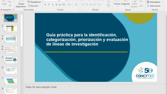167x94 pixels.
Task: Toggle strikethrough (abc) formatting
Action: tap(60, 4)
